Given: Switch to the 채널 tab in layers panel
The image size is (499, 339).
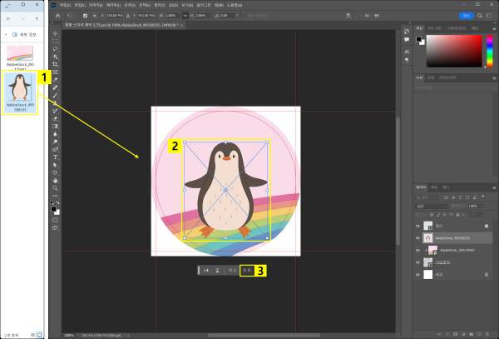Looking at the screenshot, I should (x=434, y=187).
